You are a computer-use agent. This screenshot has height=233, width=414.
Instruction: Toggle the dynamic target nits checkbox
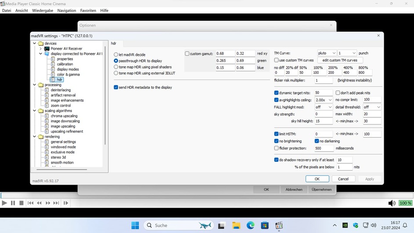(x=276, y=93)
